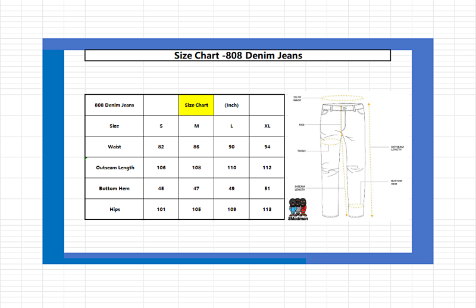Click outseam length value 110
The height and width of the screenshot is (308, 476).
pos(231,167)
